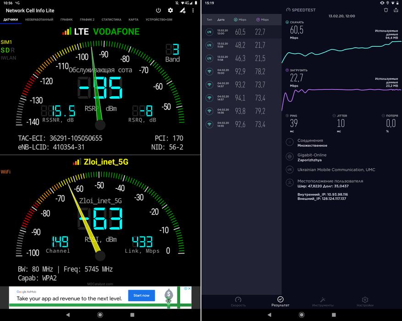Tap home button under Network Cell Info
Viewport: 402px width, 321px height.
click(100, 315)
